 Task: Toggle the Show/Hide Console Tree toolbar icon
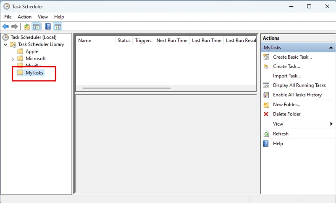[x=37, y=27]
